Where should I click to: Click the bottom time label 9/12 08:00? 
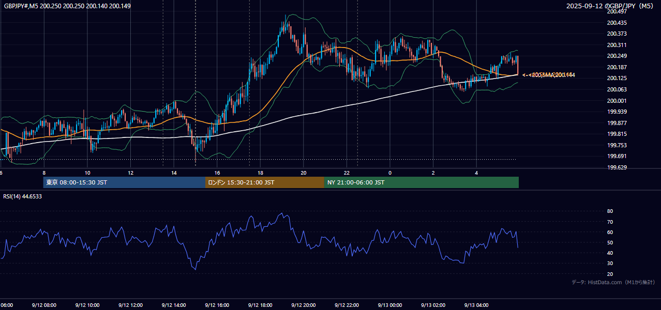43,305
